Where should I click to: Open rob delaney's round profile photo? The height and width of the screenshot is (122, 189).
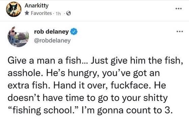click(18, 37)
